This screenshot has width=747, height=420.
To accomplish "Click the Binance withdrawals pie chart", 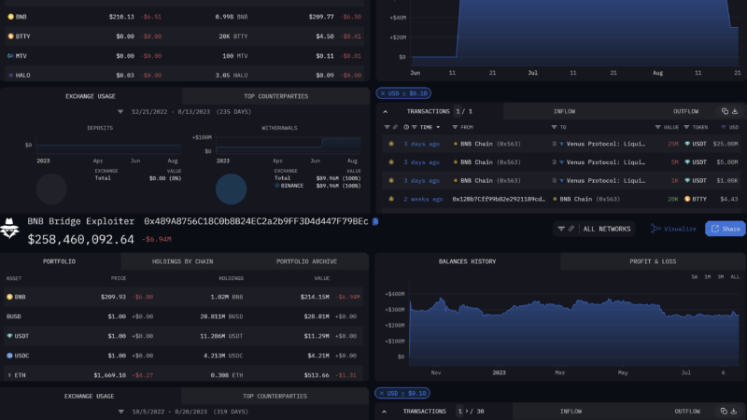I will (x=231, y=189).
